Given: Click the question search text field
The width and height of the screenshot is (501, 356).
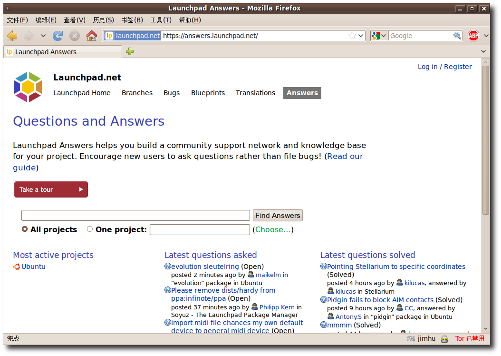Looking at the screenshot, I should point(135,216).
